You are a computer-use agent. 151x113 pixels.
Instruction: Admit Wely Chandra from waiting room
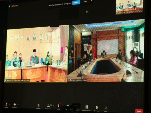tap(76, 3)
